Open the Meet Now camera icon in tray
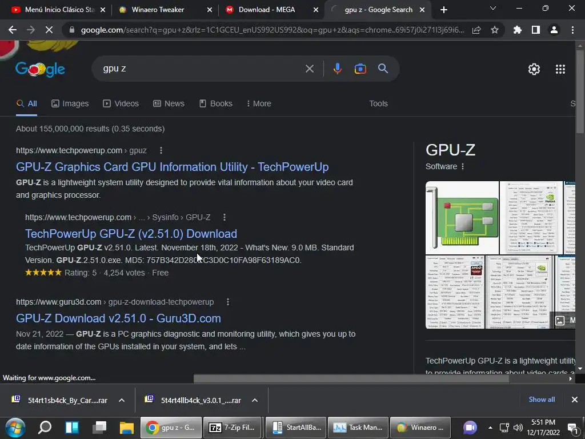This screenshot has width=585, height=439. (x=470, y=428)
